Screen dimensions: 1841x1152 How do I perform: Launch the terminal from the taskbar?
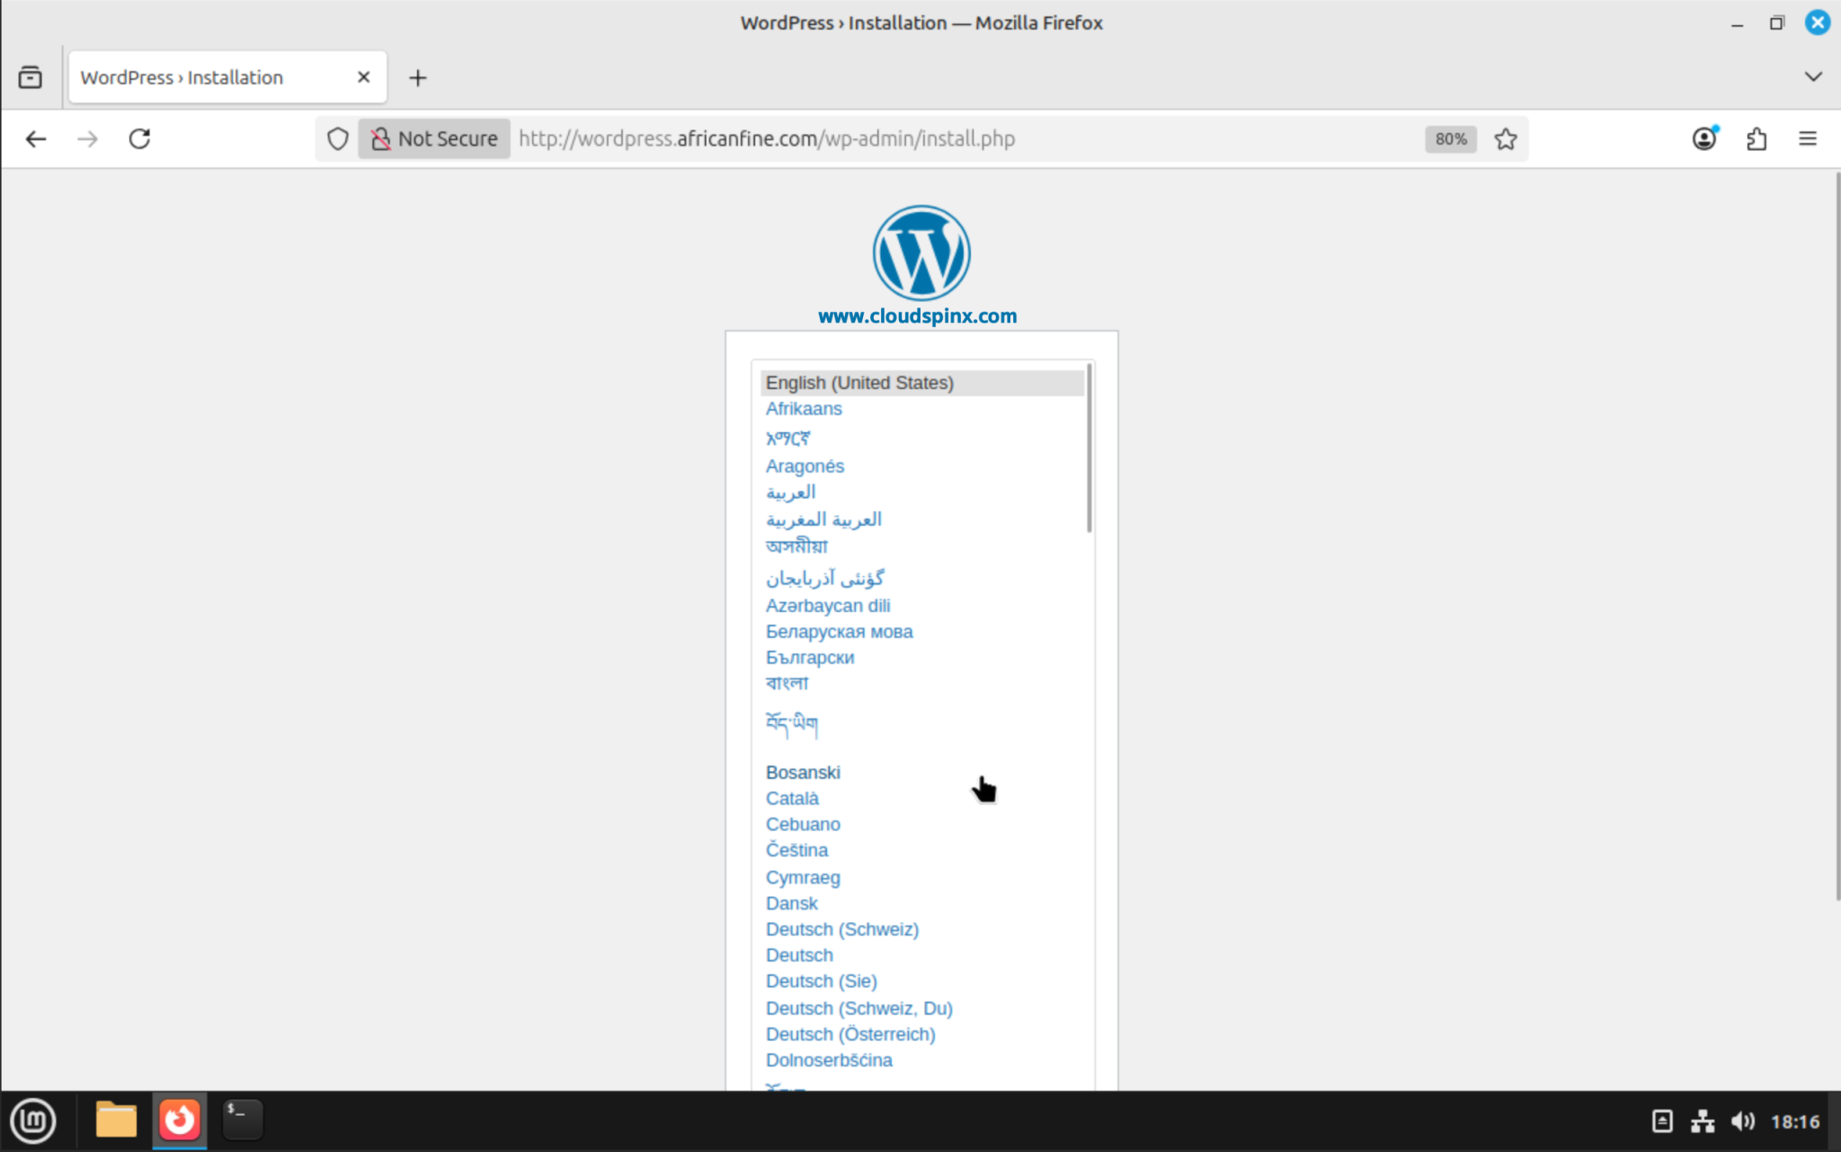tap(241, 1120)
